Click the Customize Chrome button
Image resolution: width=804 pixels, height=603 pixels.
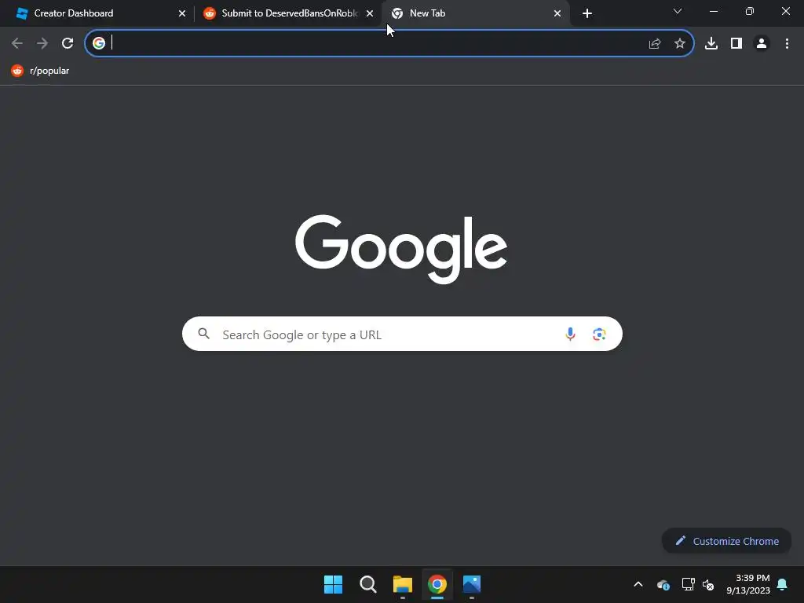[726, 541]
